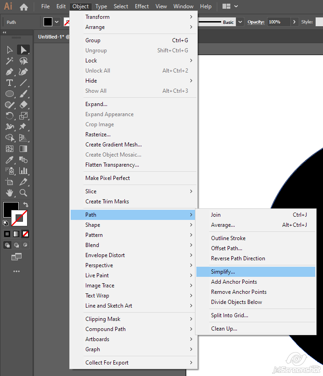The height and width of the screenshot is (376, 323).
Task: Set paint mode to Gradient
Action: [x=17, y=234]
